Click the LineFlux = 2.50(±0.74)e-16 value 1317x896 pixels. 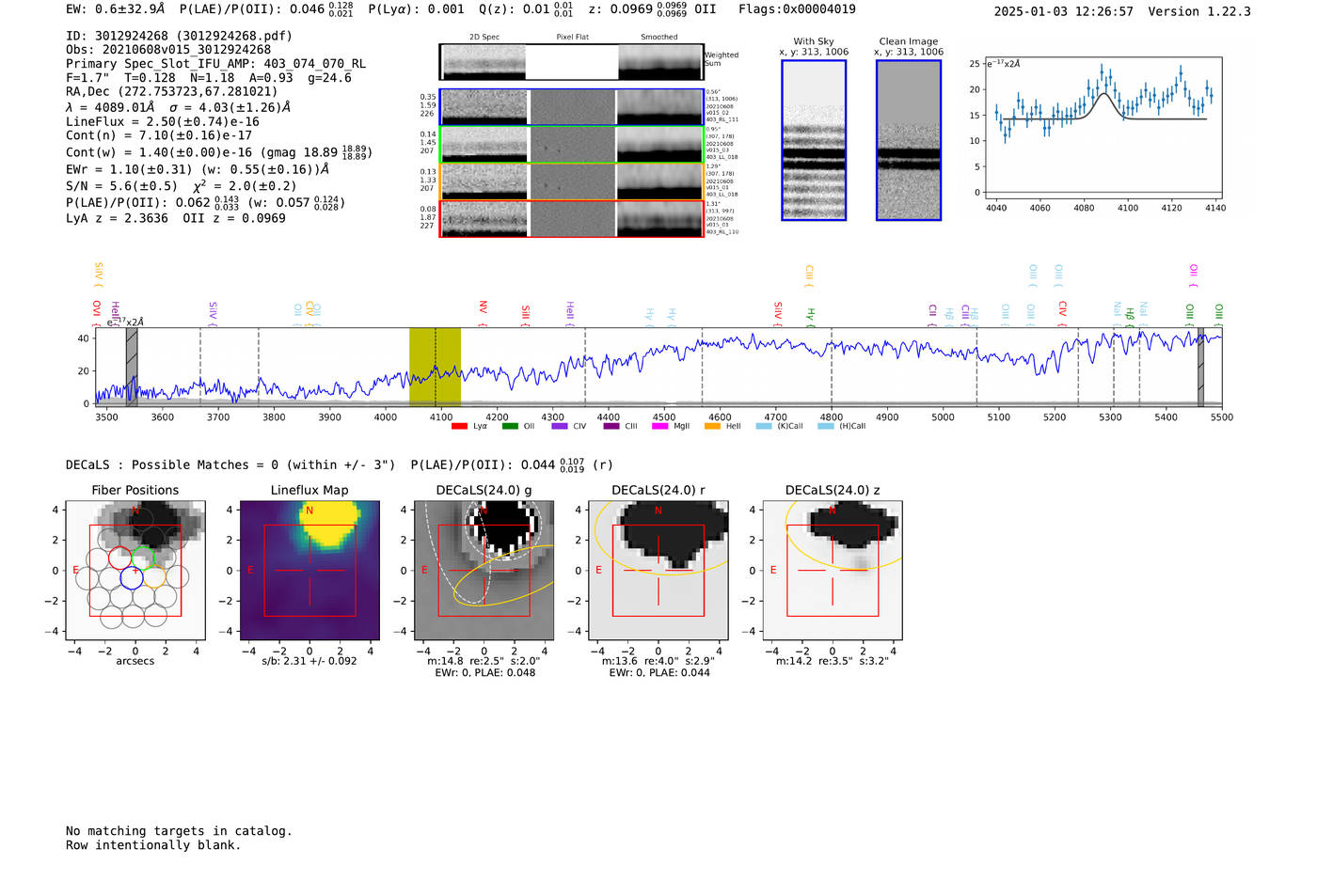(x=163, y=122)
